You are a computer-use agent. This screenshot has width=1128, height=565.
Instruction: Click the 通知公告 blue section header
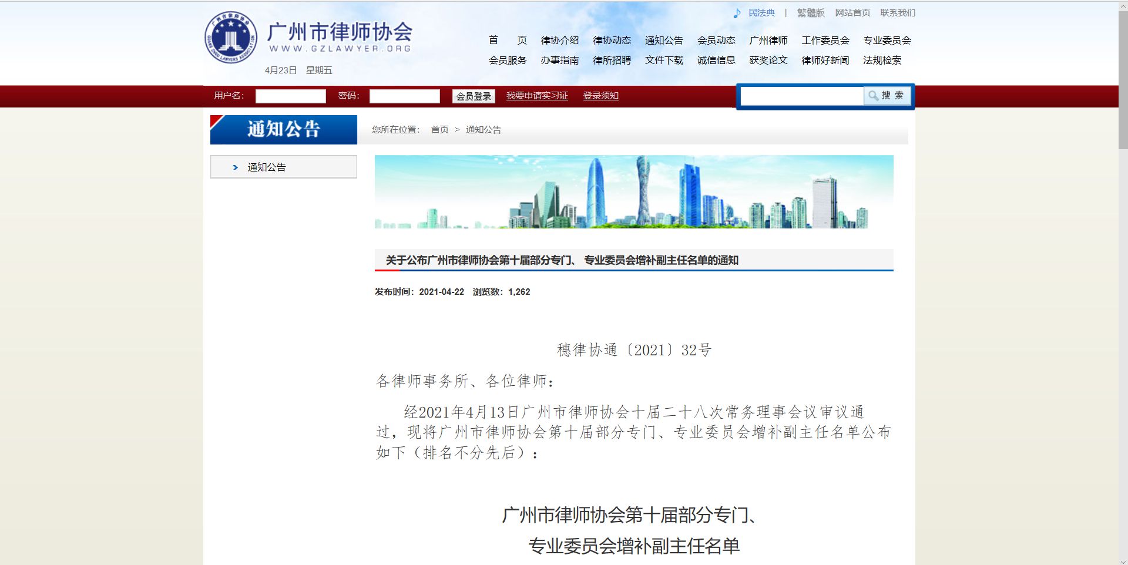284,129
